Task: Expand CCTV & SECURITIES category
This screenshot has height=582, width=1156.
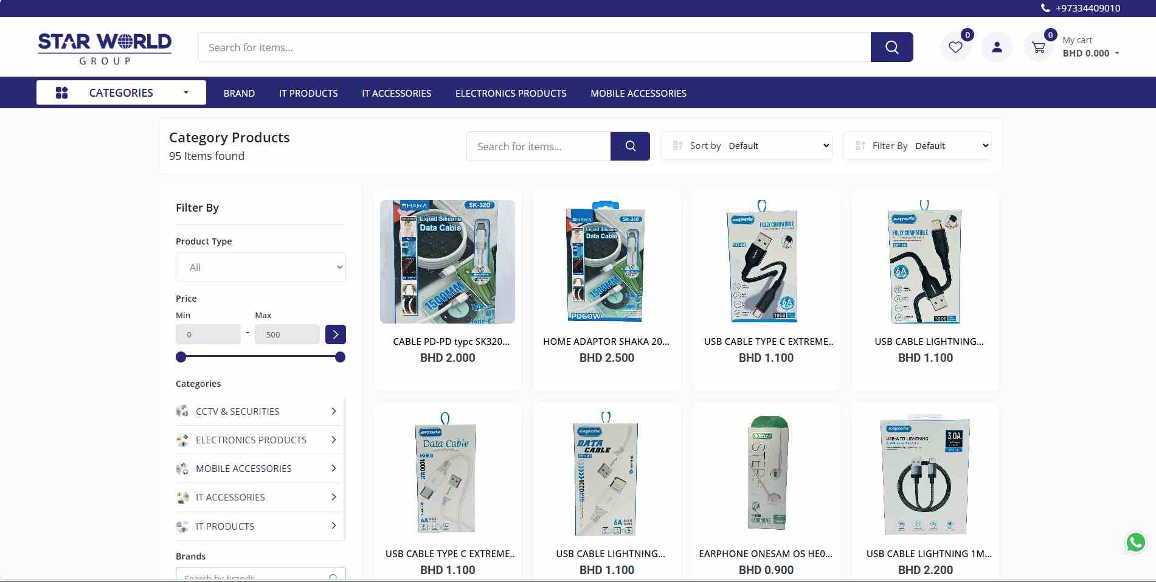Action: (333, 412)
